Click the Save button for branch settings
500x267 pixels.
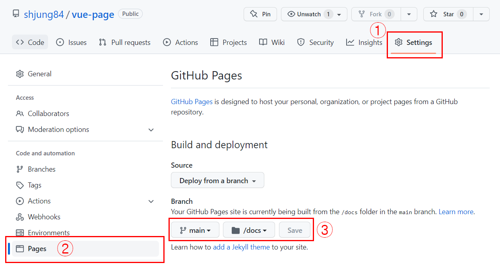[295, 230]
